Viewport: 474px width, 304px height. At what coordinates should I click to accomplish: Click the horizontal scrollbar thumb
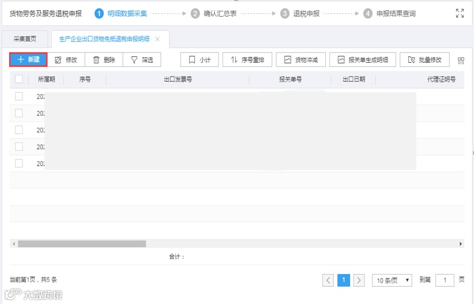coord(82,244)
